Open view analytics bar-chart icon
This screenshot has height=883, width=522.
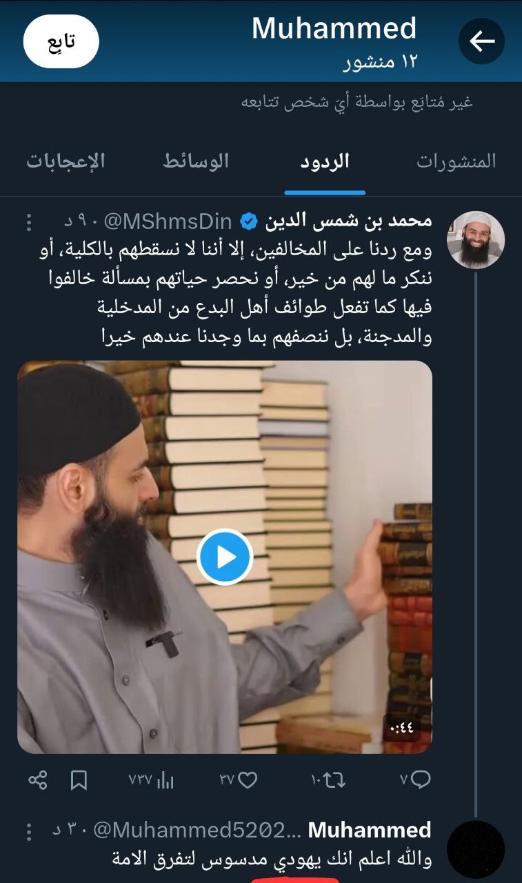[x=165, y=780]
